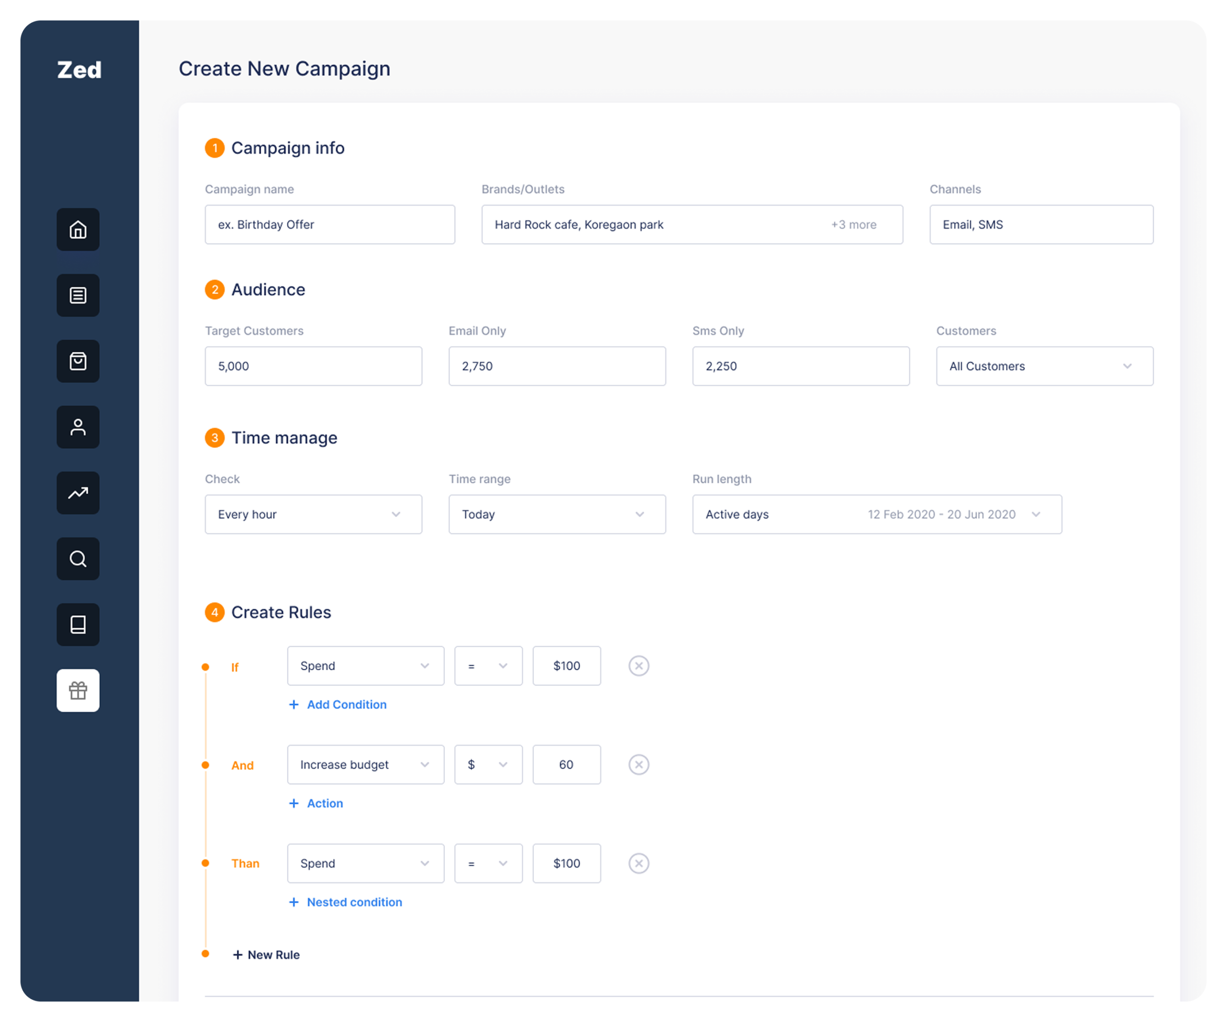This screenshot has height=1022, width=1227.
Task: Open the list document sidebar icon
Action: pyautogui.click(x=78, y=296)
